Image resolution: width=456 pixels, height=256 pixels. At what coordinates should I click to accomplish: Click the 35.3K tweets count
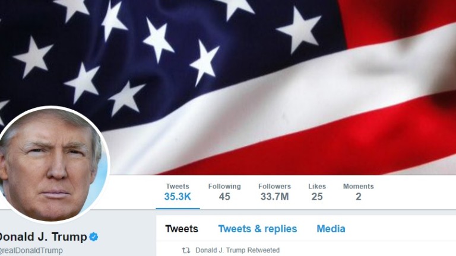pos(178,197)
